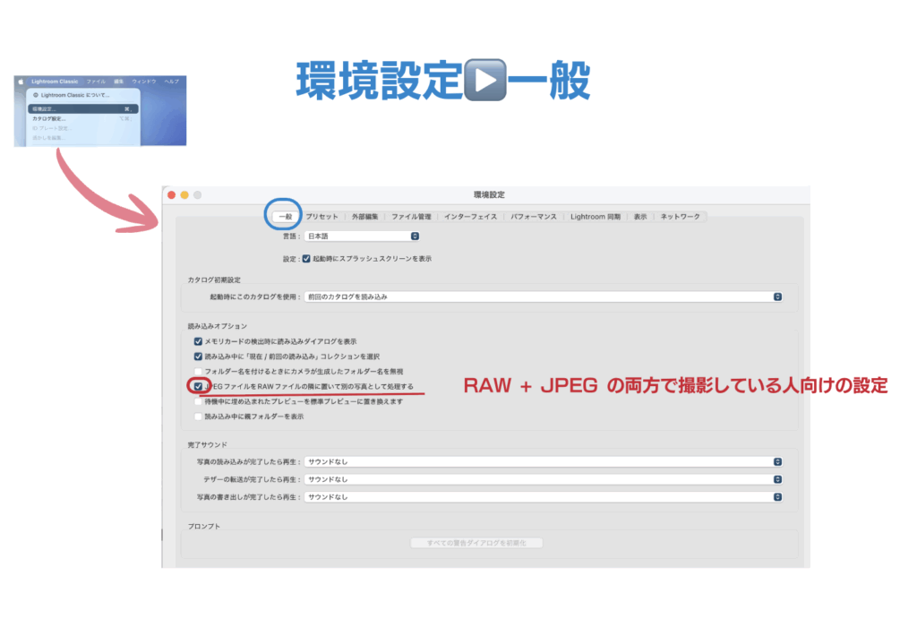Enable フォルダー名を無視 checkbox for camera folders
Viewport: 917px width, 619px height.
click(x=198, y=371)
